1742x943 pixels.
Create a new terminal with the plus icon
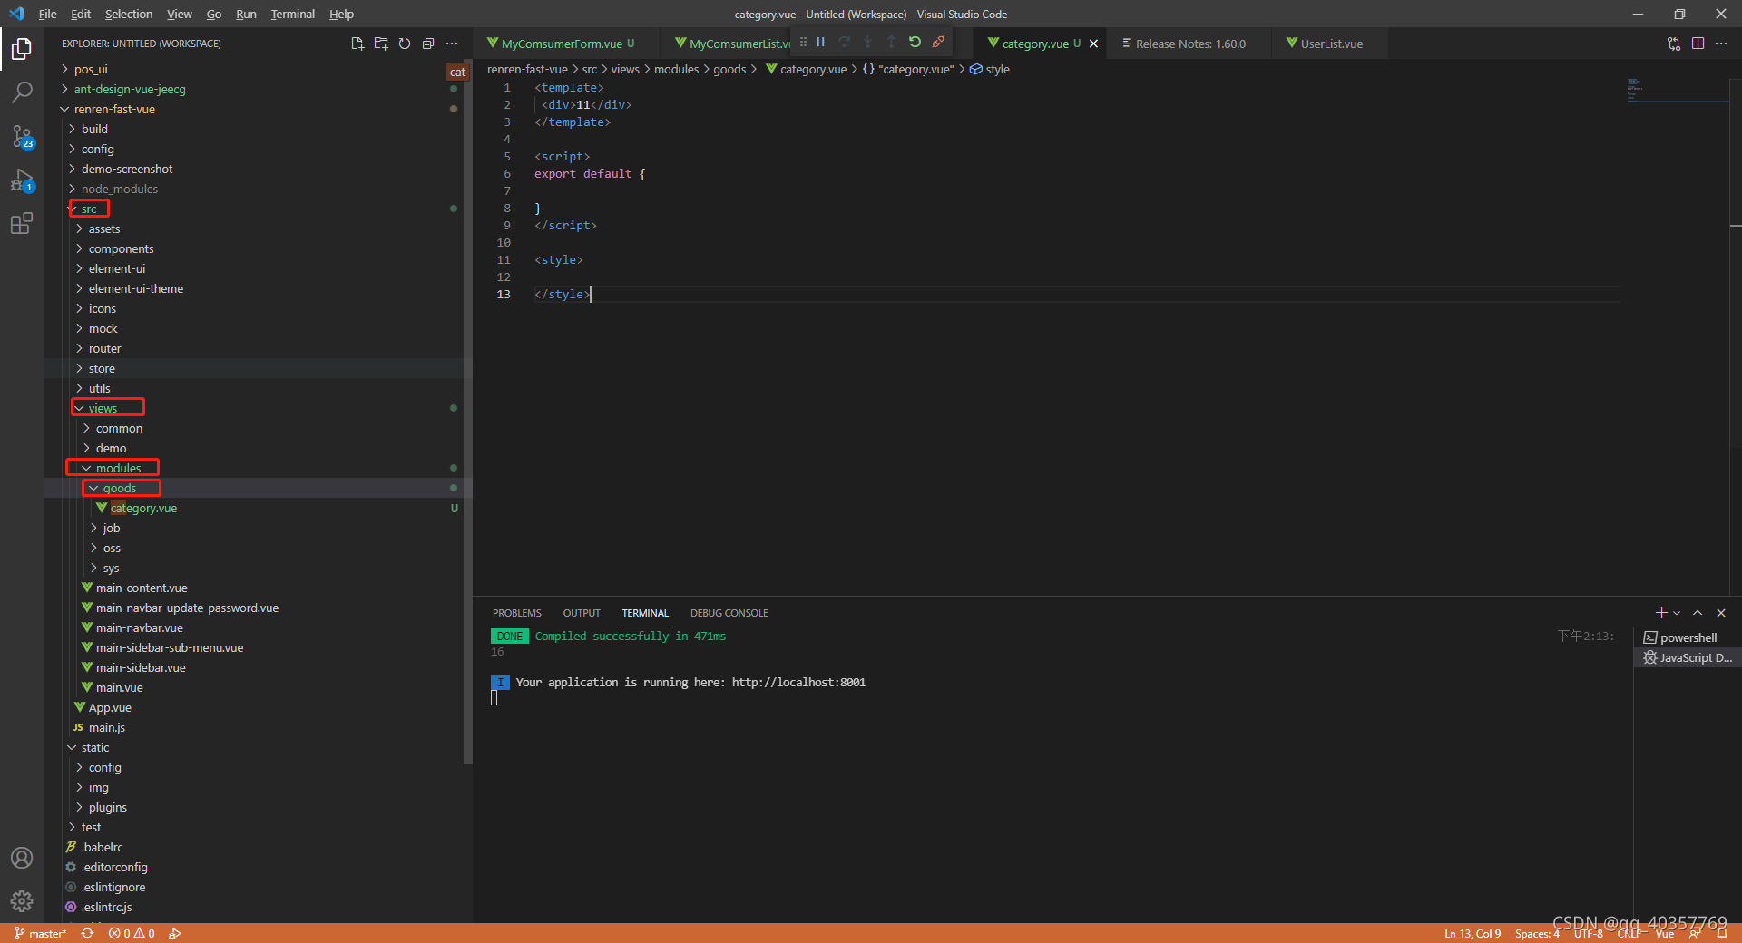[x=1661, y=613]
